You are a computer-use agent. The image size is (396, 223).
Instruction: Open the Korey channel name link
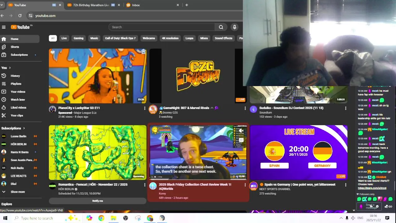pyautogui.click(x=162, y=194)
